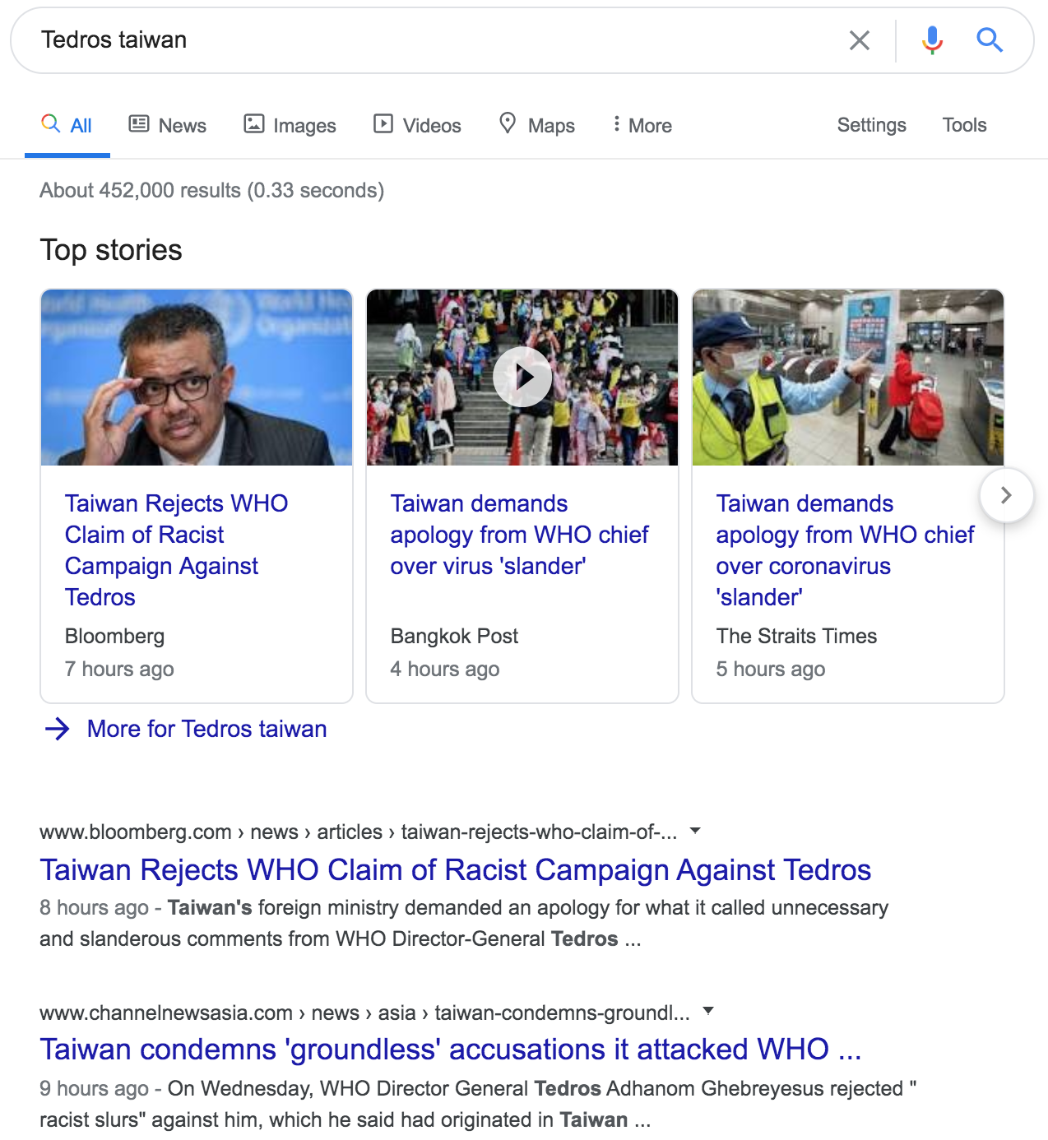This screenshot has height=1140, width=1048.
Task: Start voice search with the microphone icon
Action: coord(932,40)
